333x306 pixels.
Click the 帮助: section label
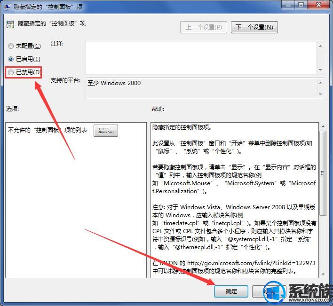(158, 109)
